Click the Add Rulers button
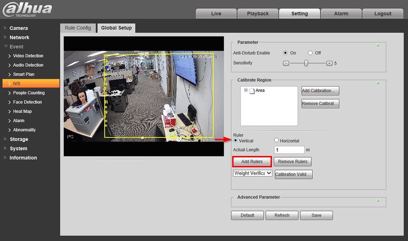 (252, 162)
